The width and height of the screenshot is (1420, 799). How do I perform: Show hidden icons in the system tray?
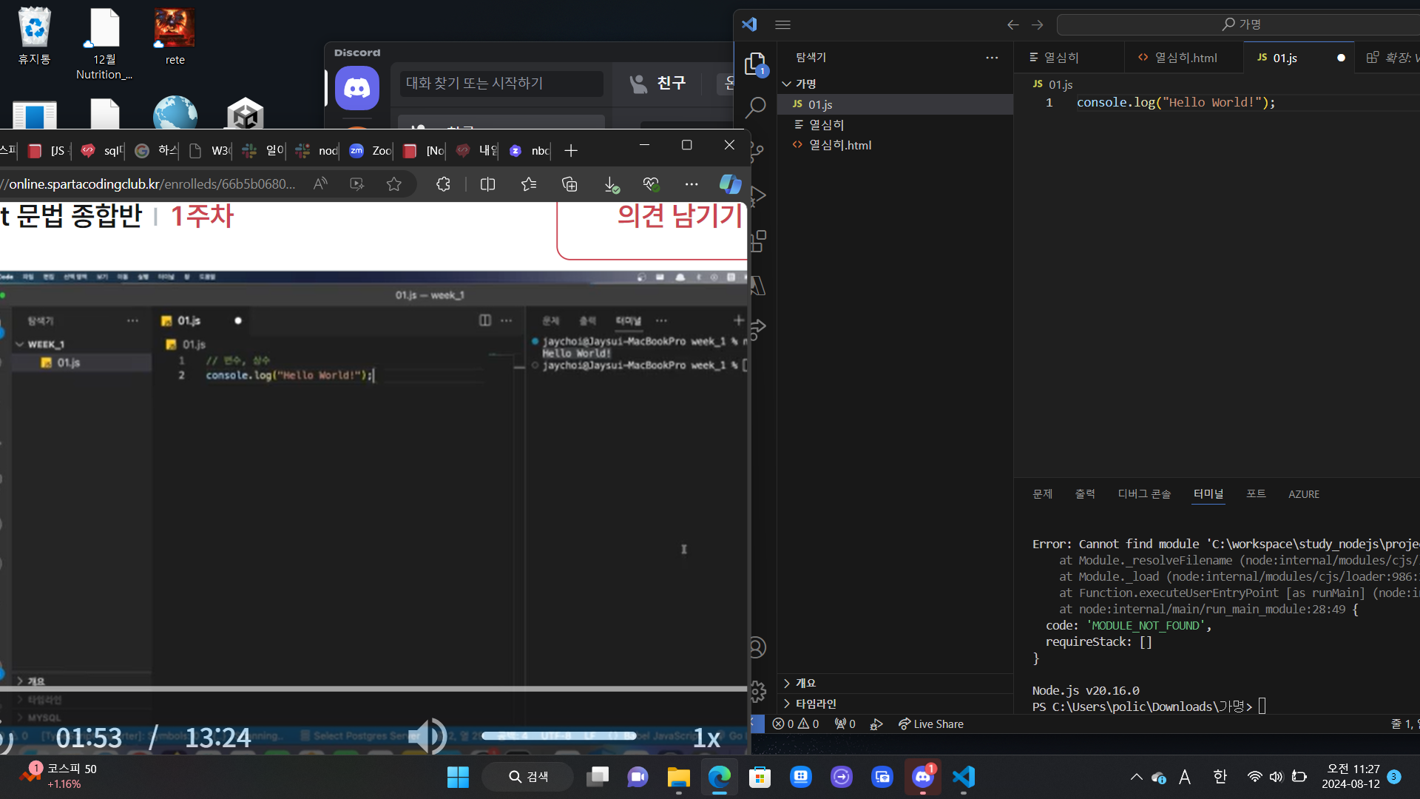[1136, 777]
